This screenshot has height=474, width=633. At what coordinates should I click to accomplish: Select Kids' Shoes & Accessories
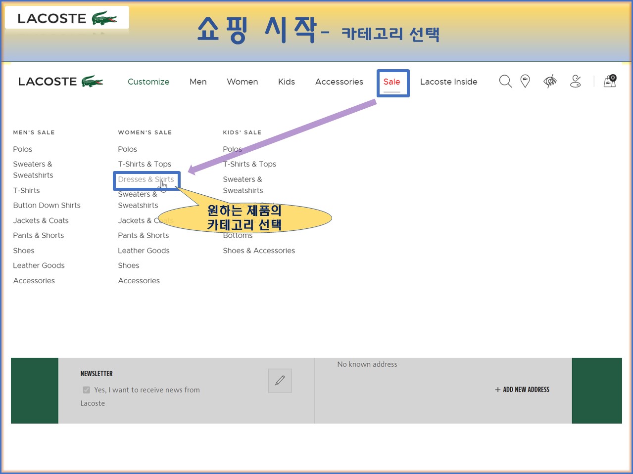click(x=259, y=251)
